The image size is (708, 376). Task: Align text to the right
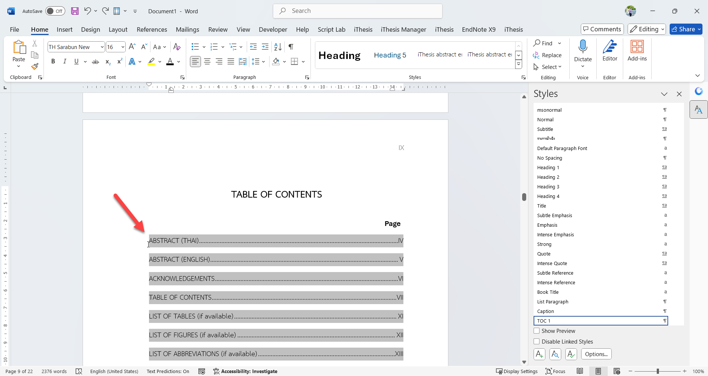[x=219, y=62]
